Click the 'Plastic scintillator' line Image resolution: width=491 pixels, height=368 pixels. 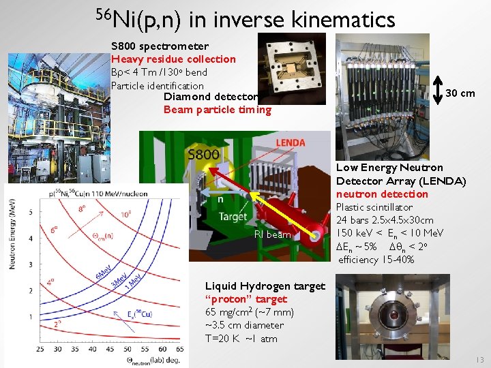tap(374, 207)
